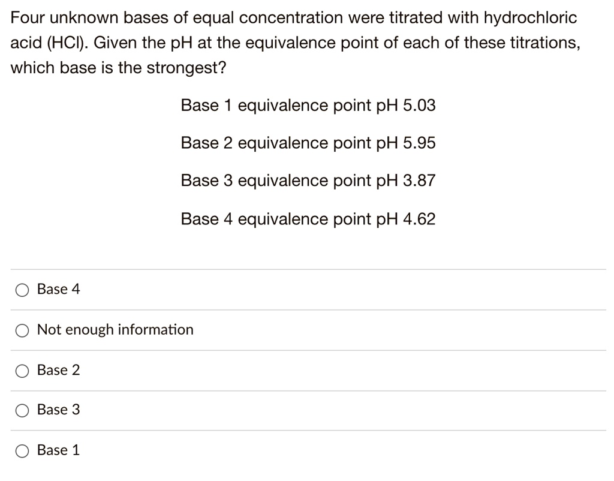Screen dimensions: 614x481
Task: Click the Base 1 equivalence point pH line
Action: pyautogui.click(x=309, y=105)
